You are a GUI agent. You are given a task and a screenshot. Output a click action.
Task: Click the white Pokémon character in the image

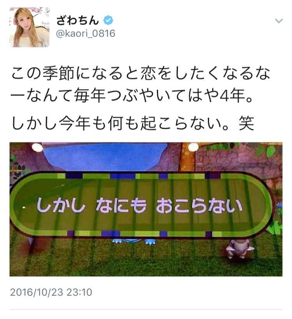point(240,249)
